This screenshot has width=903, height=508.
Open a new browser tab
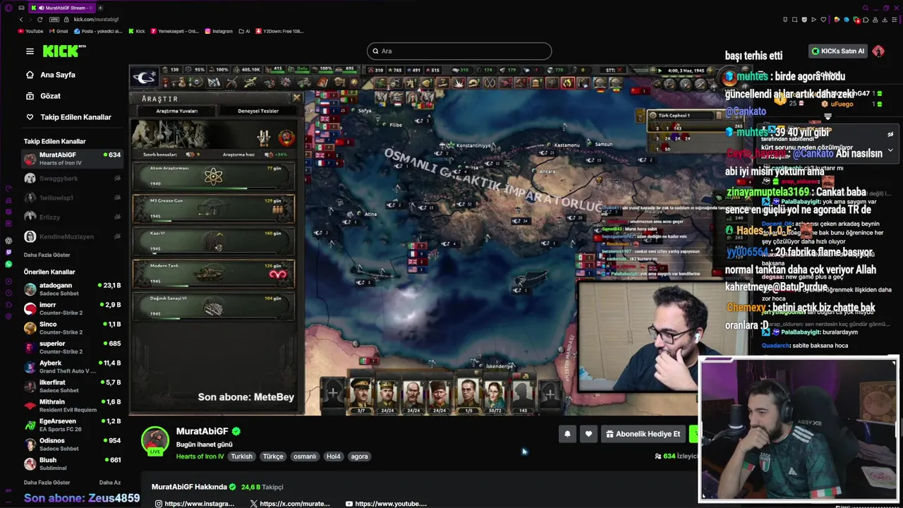100,8
